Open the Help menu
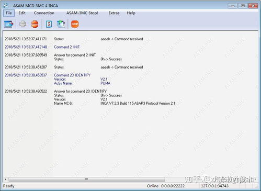Image resolution: width=261 pixels, height=191 pixels. (131, 13)
